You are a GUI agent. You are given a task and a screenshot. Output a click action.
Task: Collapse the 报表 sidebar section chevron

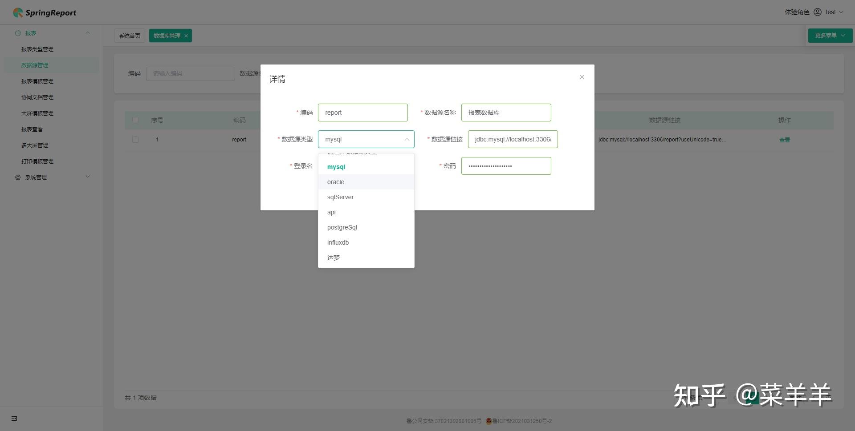88,33
